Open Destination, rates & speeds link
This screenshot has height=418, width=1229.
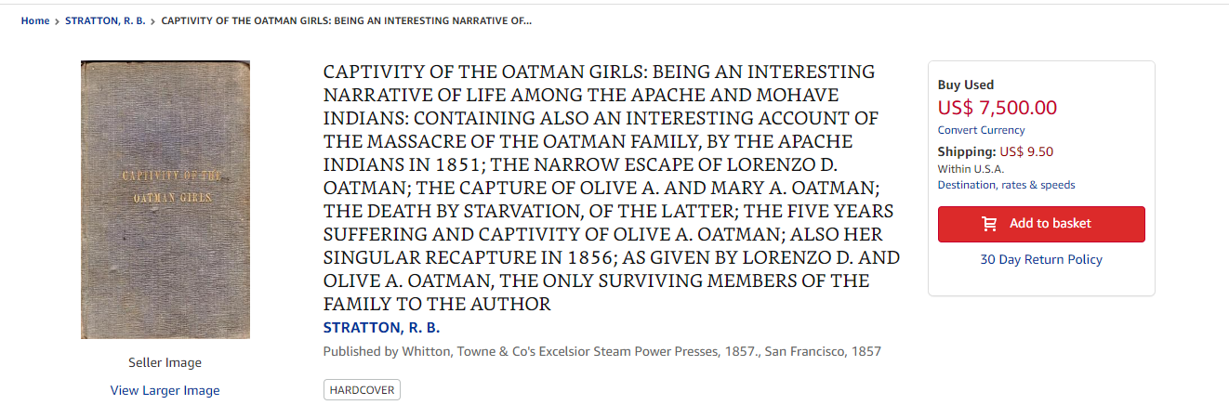tap(1007, 185)
